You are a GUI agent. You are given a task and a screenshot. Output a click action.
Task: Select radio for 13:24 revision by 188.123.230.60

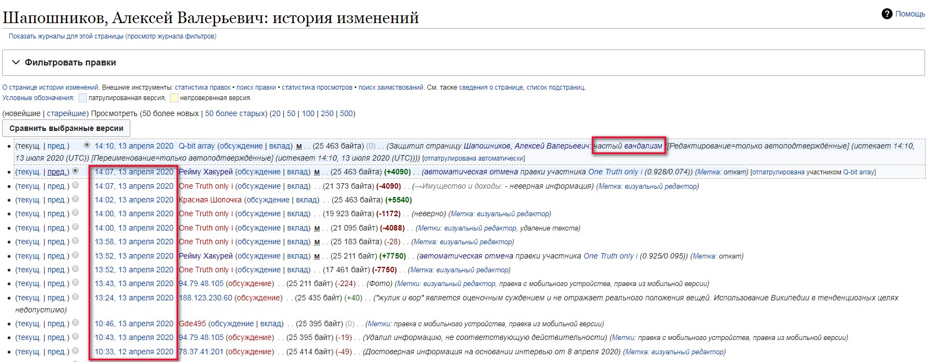(x=75, y=297)
